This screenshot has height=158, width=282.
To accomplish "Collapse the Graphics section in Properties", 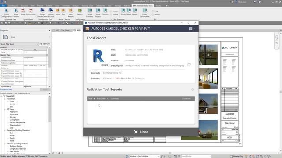I will pos(47,47).
